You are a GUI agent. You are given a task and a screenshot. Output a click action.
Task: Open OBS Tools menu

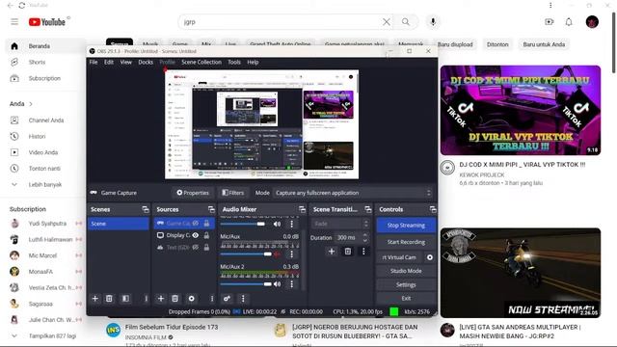point(234,62)
